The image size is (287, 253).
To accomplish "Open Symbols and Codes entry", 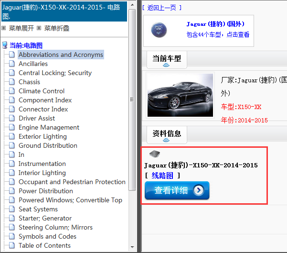I will pos(47,236).
